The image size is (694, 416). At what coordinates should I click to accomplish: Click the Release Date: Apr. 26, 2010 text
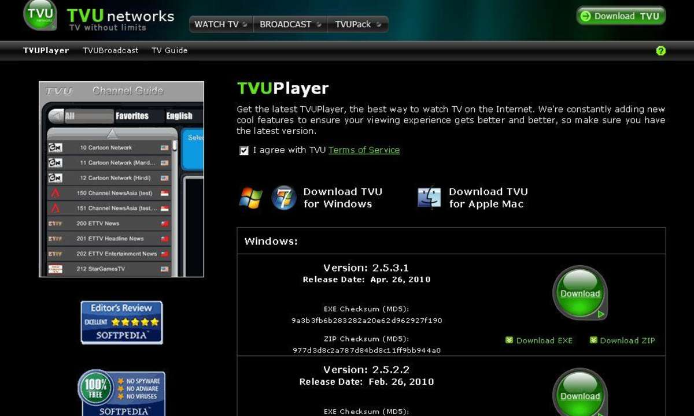coord(367,280)
